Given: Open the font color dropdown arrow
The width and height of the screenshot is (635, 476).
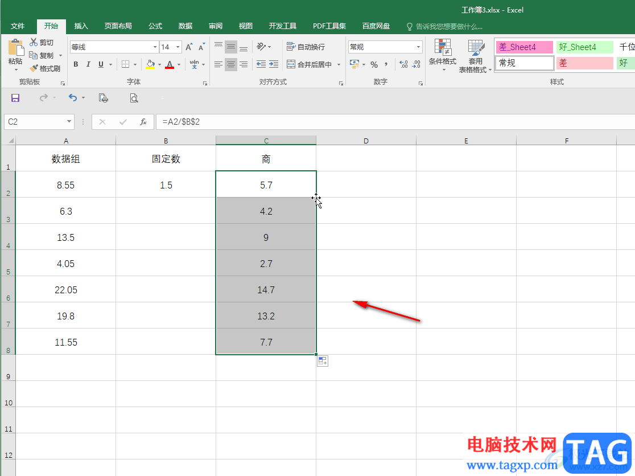Looking at the screenshot, I should coord(179,64).
